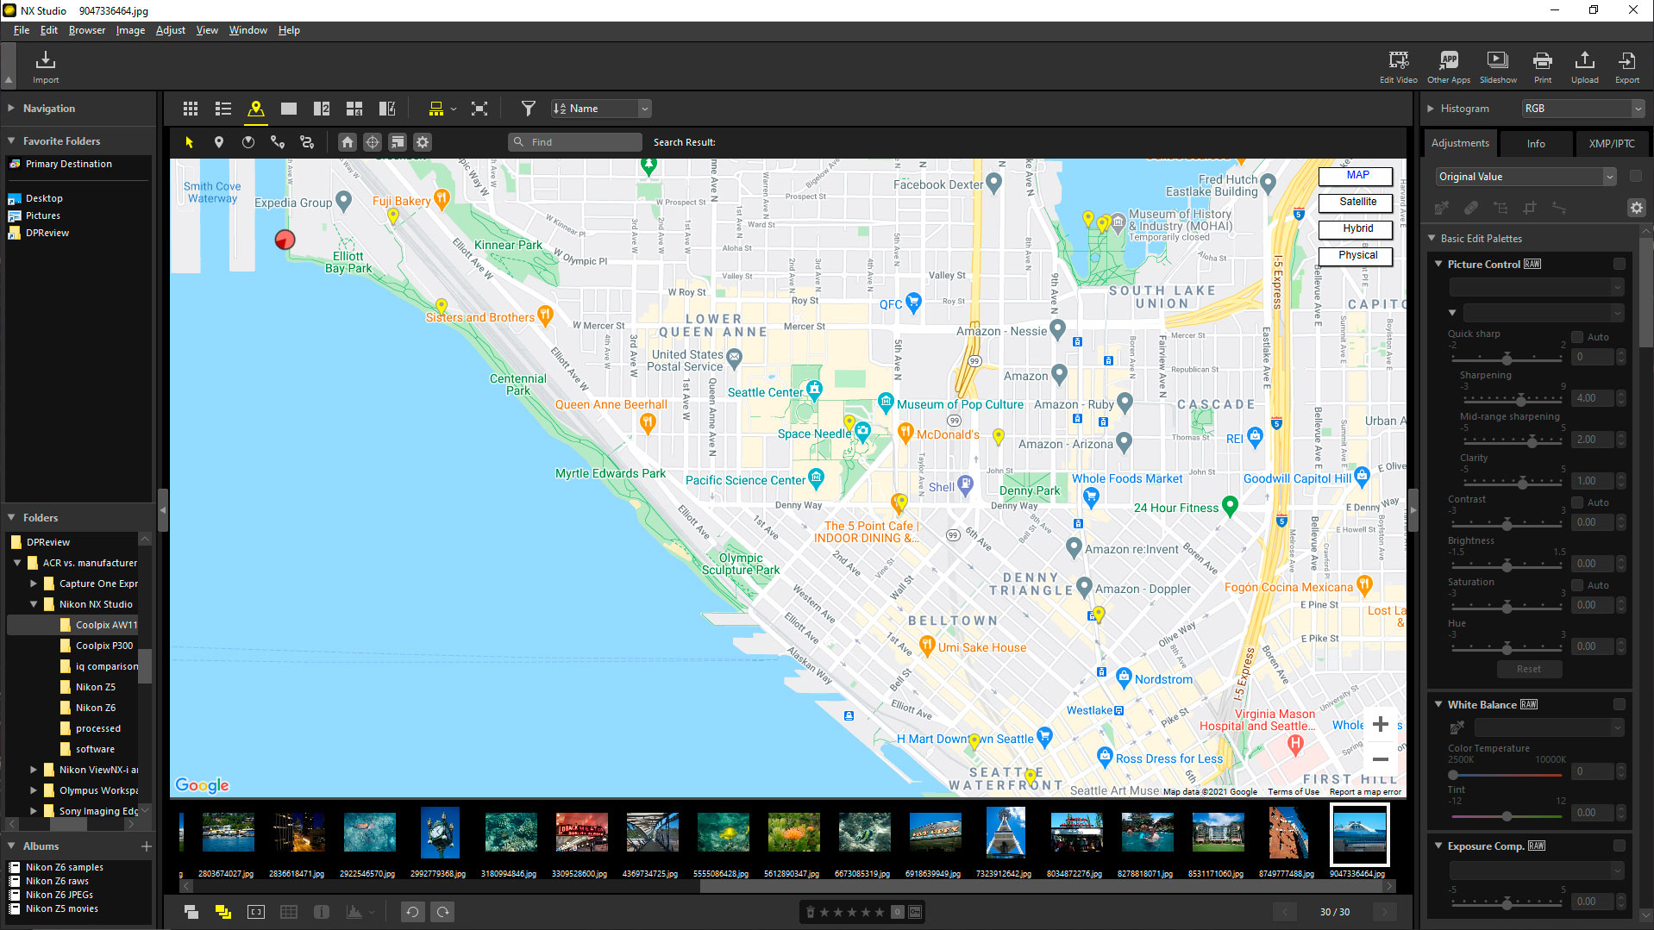
Task: Switch to the XMP/IPTC tab
Action: tap(1612, 144)
